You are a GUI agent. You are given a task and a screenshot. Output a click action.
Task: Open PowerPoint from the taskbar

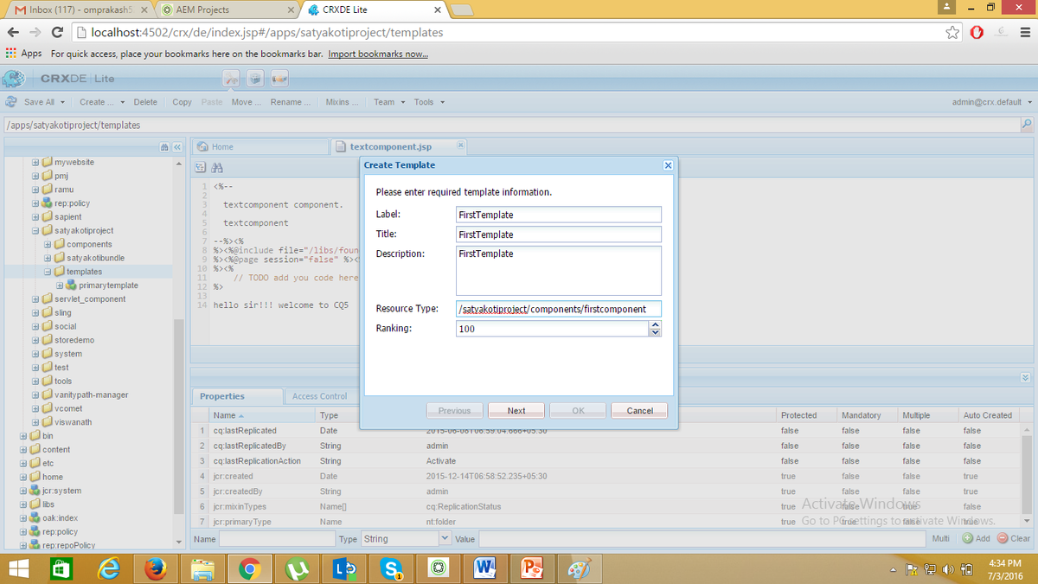[x=531, y=568]
